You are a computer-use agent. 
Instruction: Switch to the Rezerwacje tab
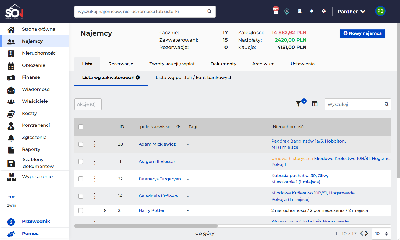coord(121,64)
